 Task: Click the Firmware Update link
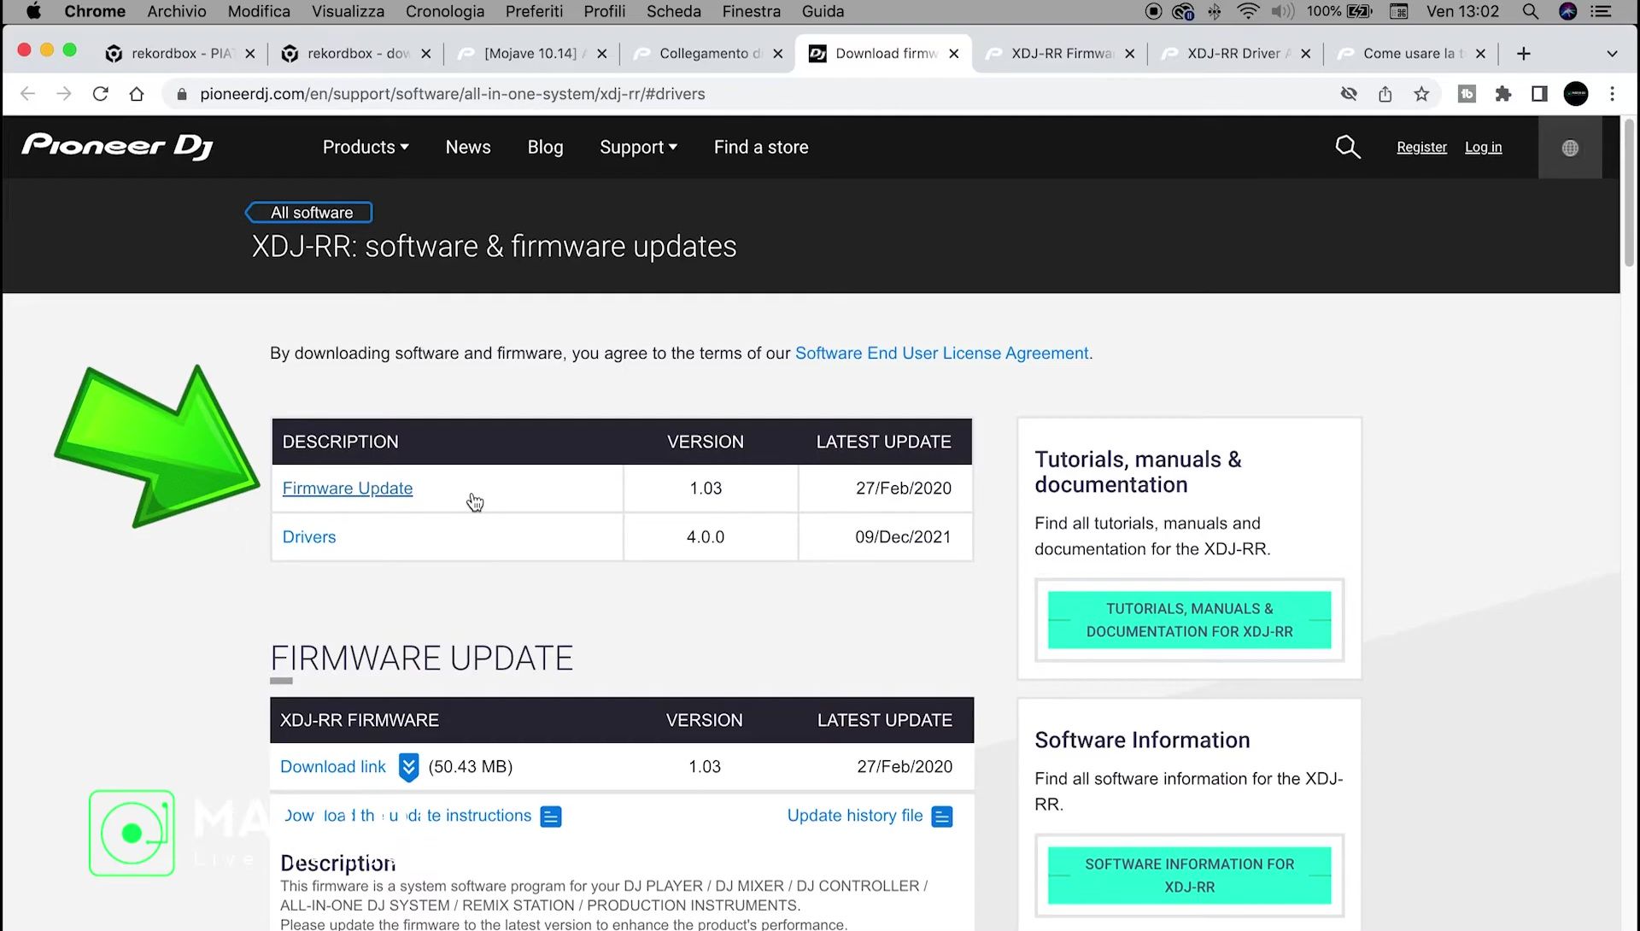tap(348, 489)
